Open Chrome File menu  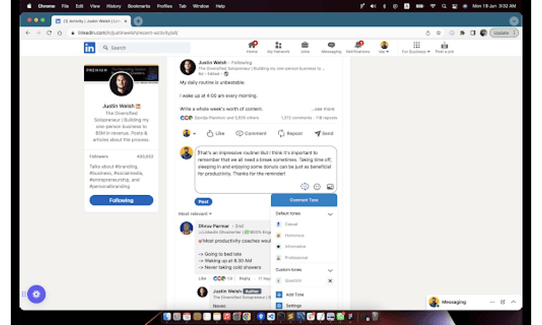[x=65, y=6]
